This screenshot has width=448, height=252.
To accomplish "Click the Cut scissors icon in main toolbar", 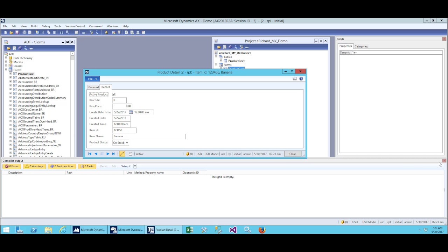I will click(x=43, y=32).
